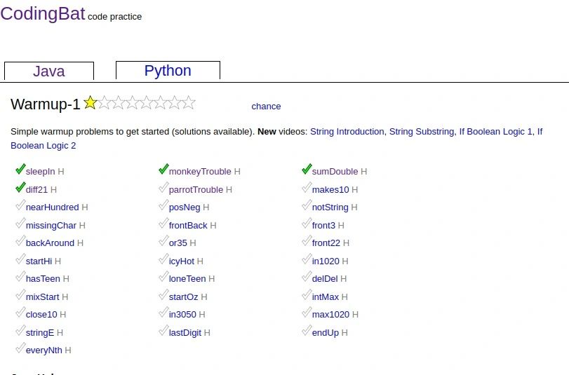Click the H hint link after sleepIn
Viewport: 569px width, 375px height.
(x=61, y=172)
